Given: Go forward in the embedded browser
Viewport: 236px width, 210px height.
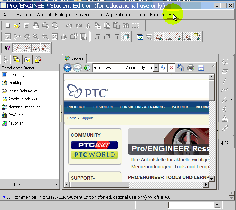Looking at the screenshot, I should pyautogui.click(x=77, y=68).
